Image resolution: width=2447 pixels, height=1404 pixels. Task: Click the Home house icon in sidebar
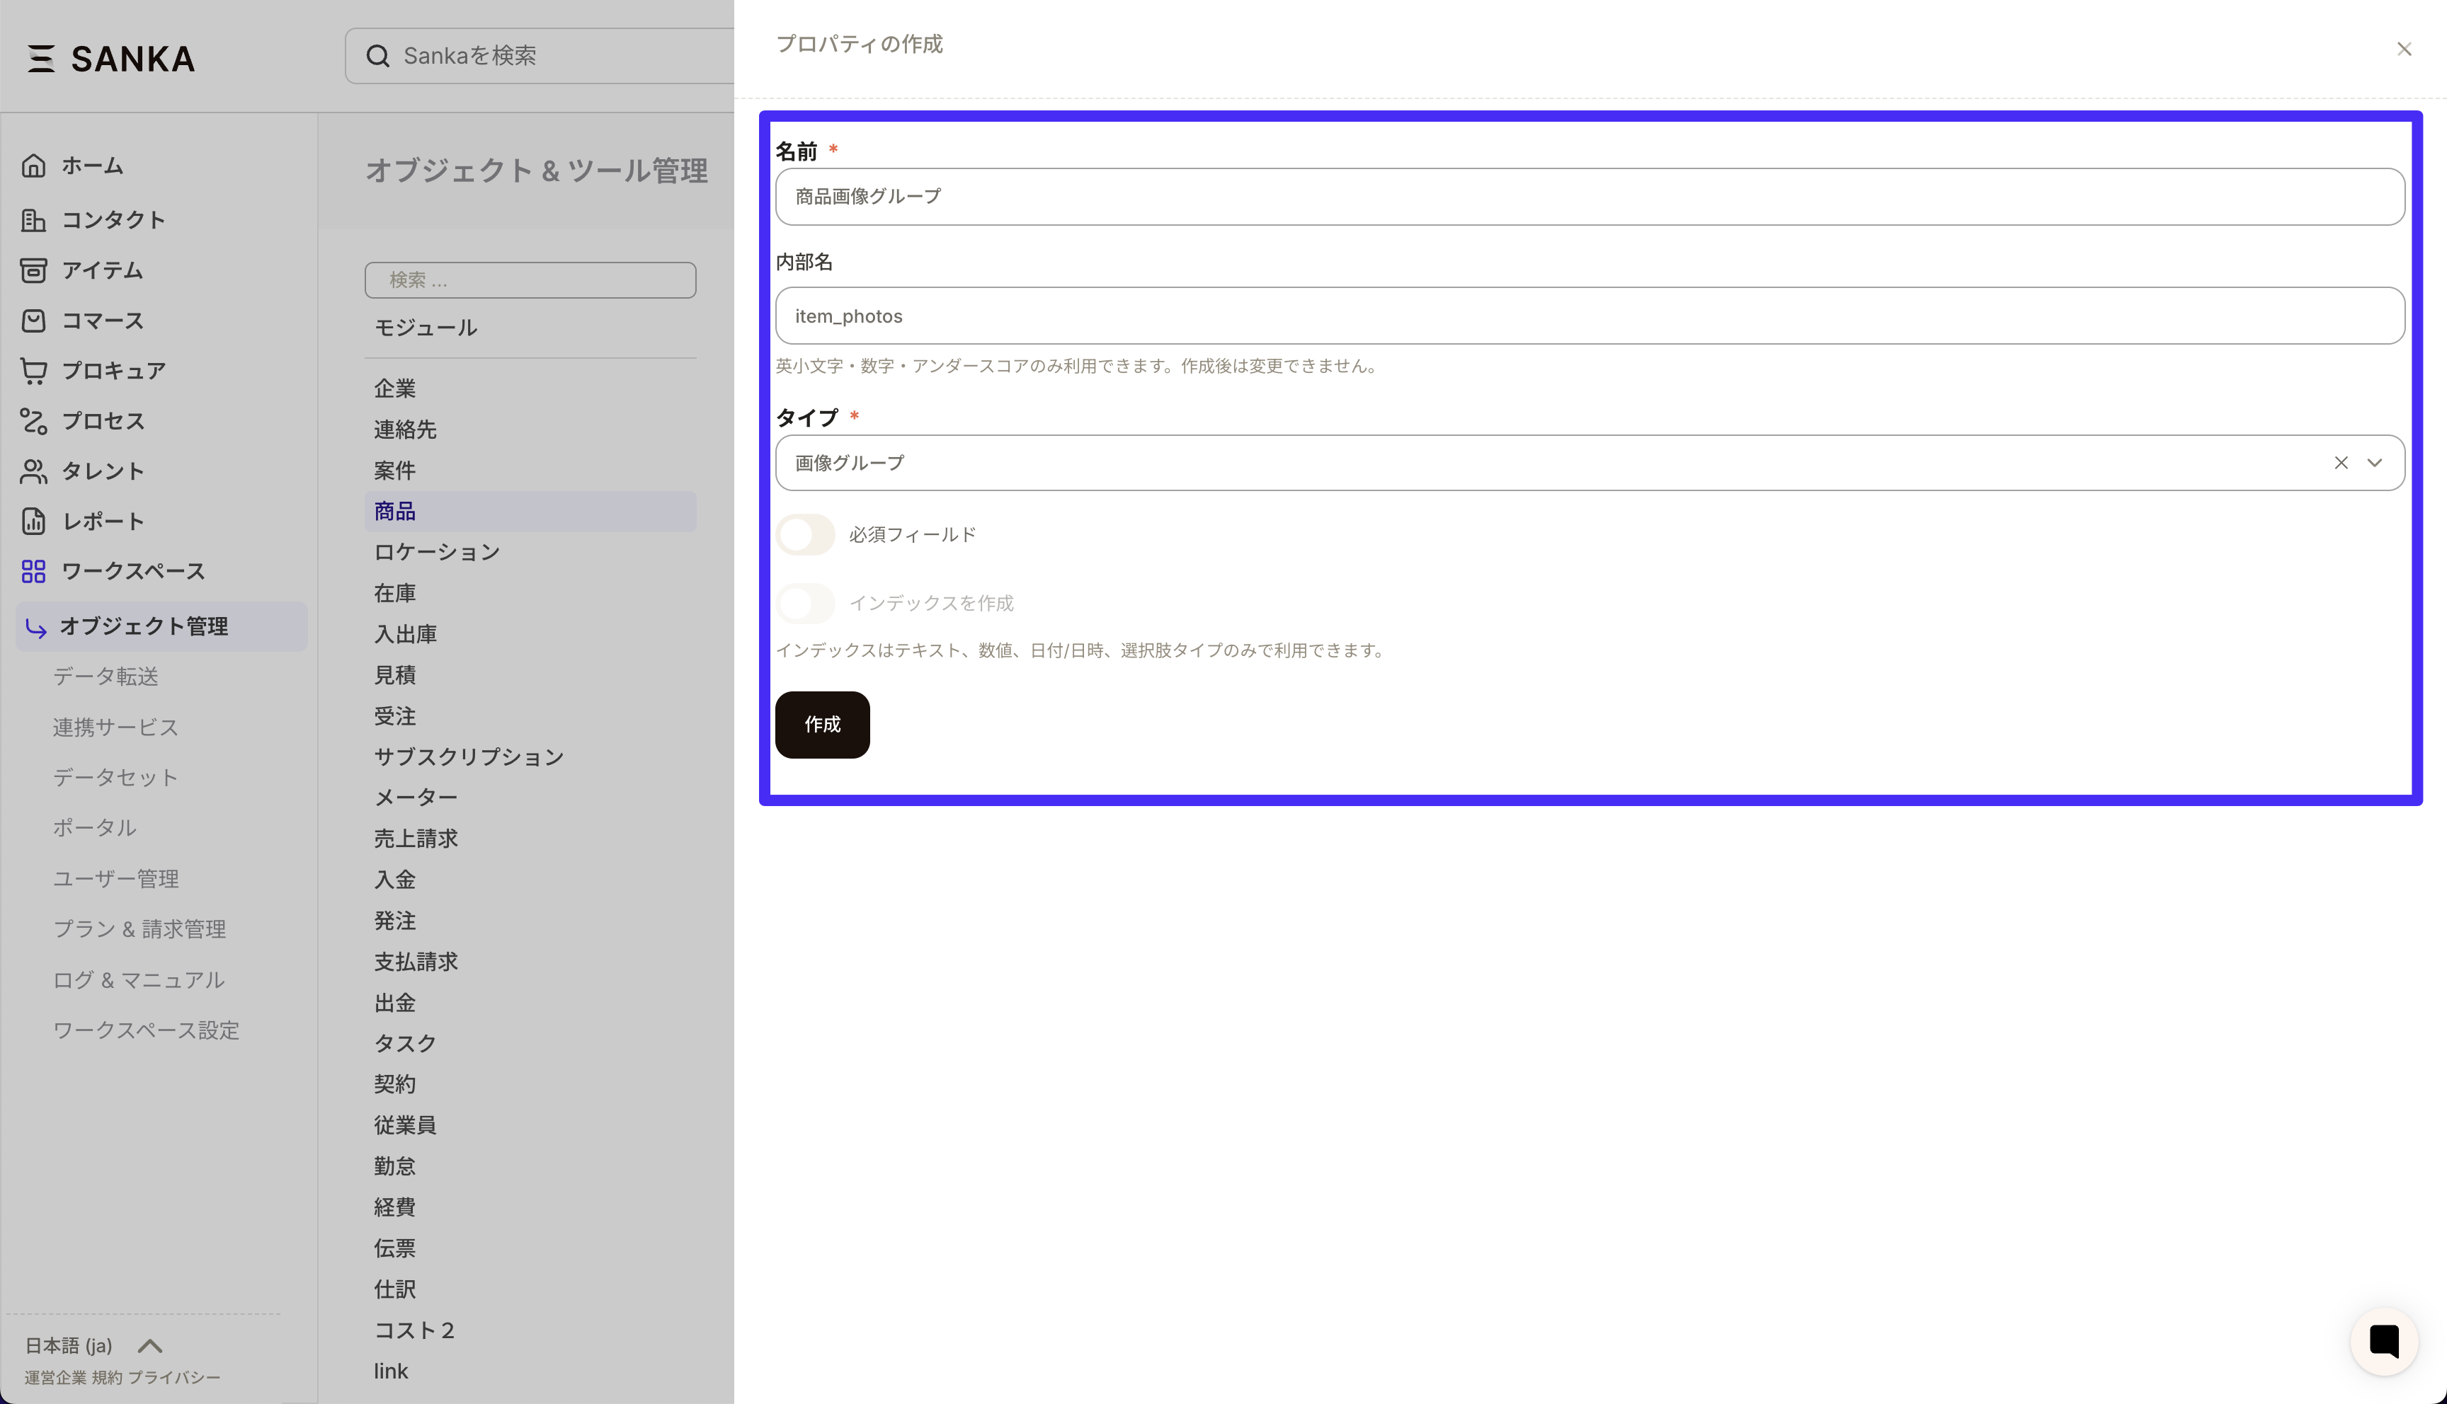coord(34,166)
